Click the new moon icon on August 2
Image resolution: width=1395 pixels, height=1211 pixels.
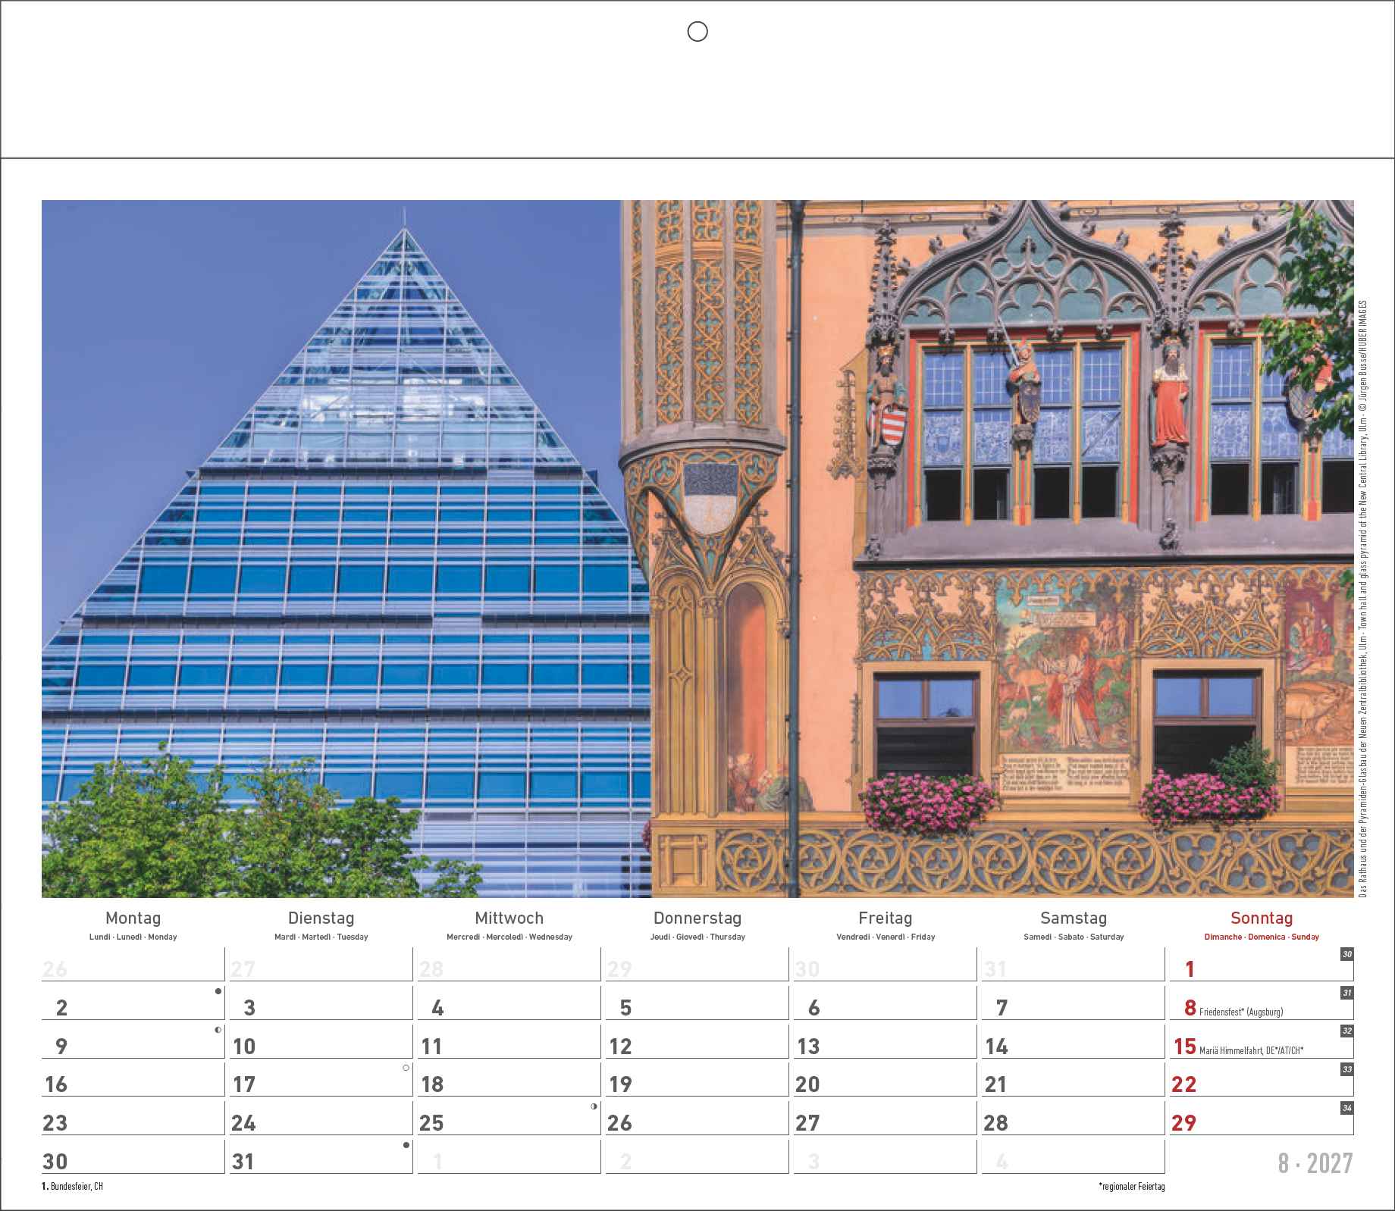(x=218, y=991)
